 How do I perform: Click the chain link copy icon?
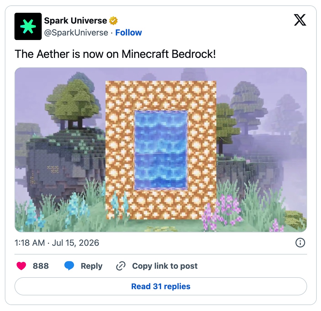[121, 266]
